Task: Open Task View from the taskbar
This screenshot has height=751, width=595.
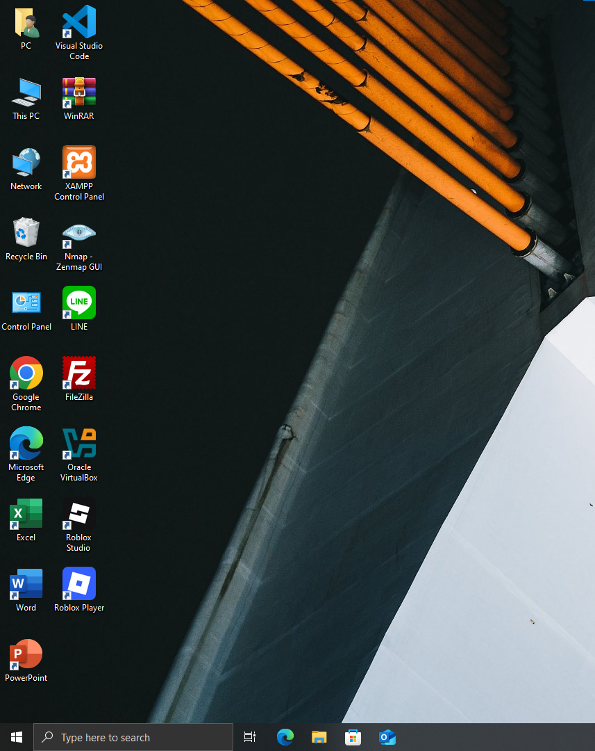Action: point(250,737)
